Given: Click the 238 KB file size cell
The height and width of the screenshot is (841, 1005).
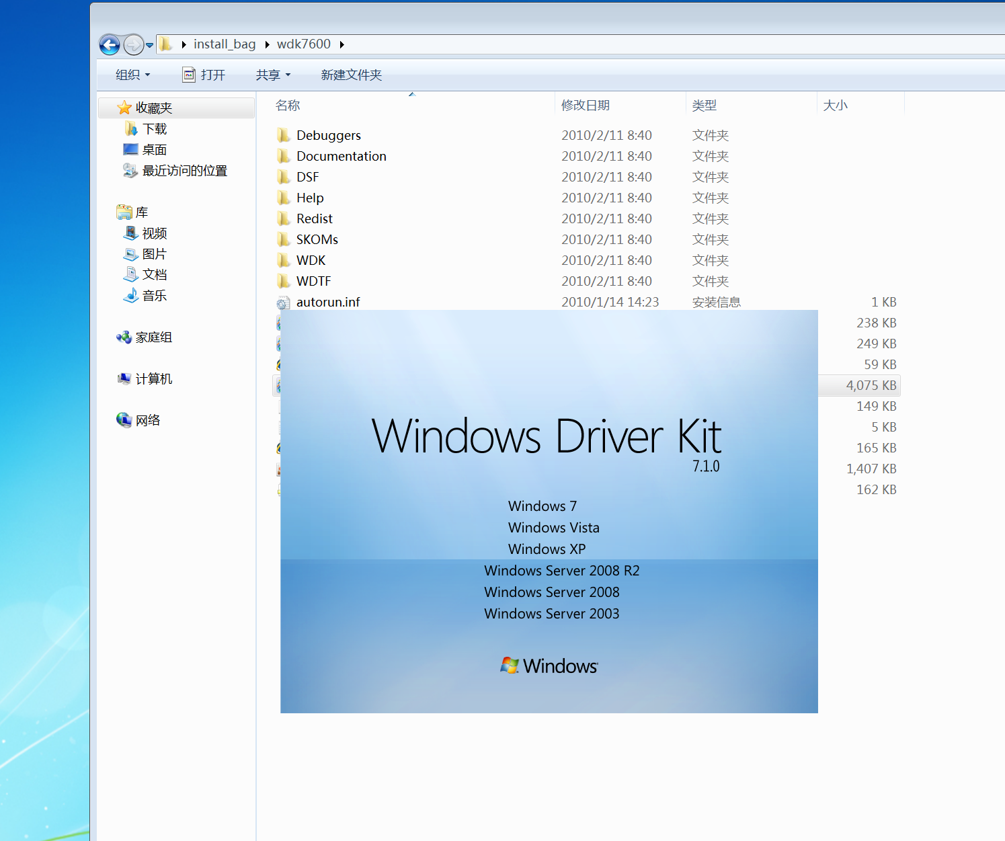Looking at the screenshot, I should pos(877,323).
